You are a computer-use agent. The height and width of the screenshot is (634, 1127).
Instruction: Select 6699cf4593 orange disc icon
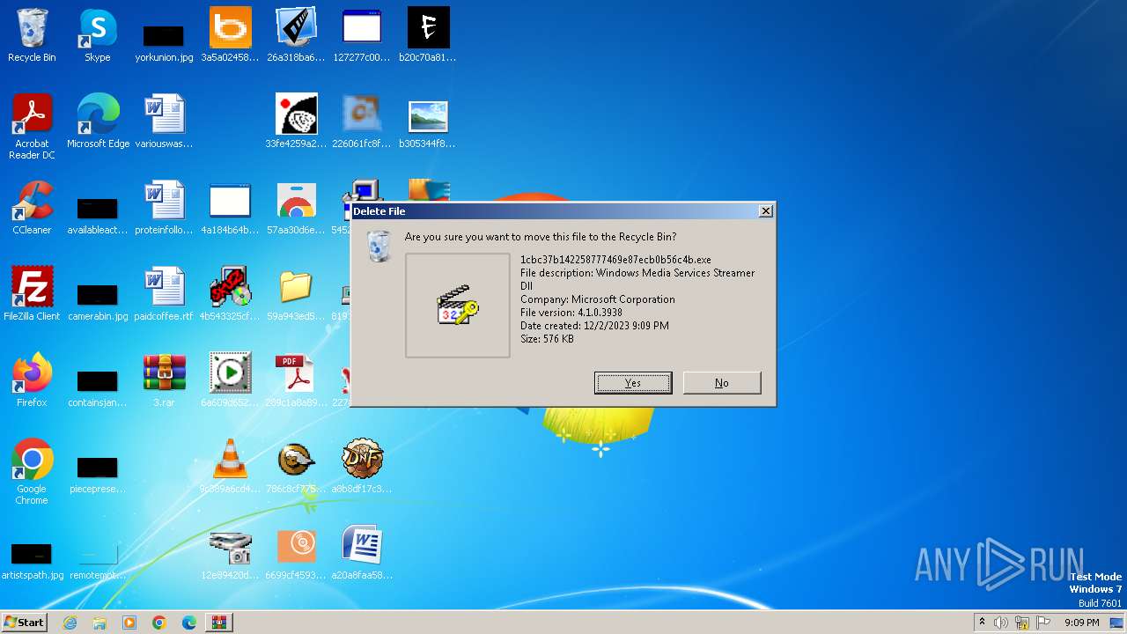(296, 553)
